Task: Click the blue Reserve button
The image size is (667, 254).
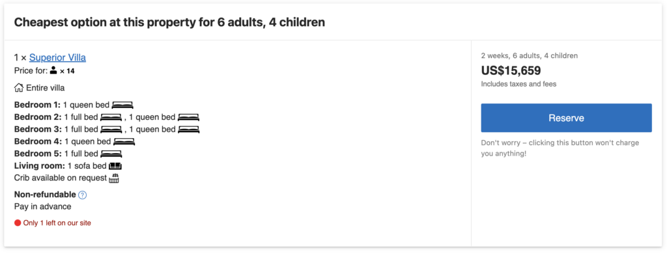Action: pyautogui.click(x=566, y=118)
